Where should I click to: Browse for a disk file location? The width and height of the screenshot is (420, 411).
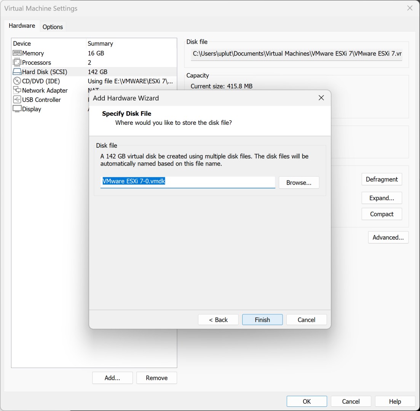[x=299, y=183]
